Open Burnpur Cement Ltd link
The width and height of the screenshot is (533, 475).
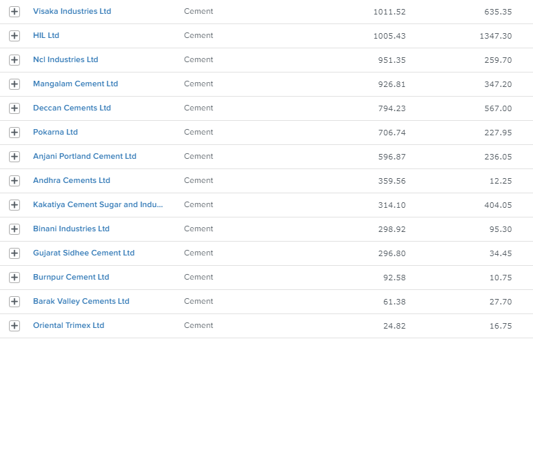[x=71, y=277]
